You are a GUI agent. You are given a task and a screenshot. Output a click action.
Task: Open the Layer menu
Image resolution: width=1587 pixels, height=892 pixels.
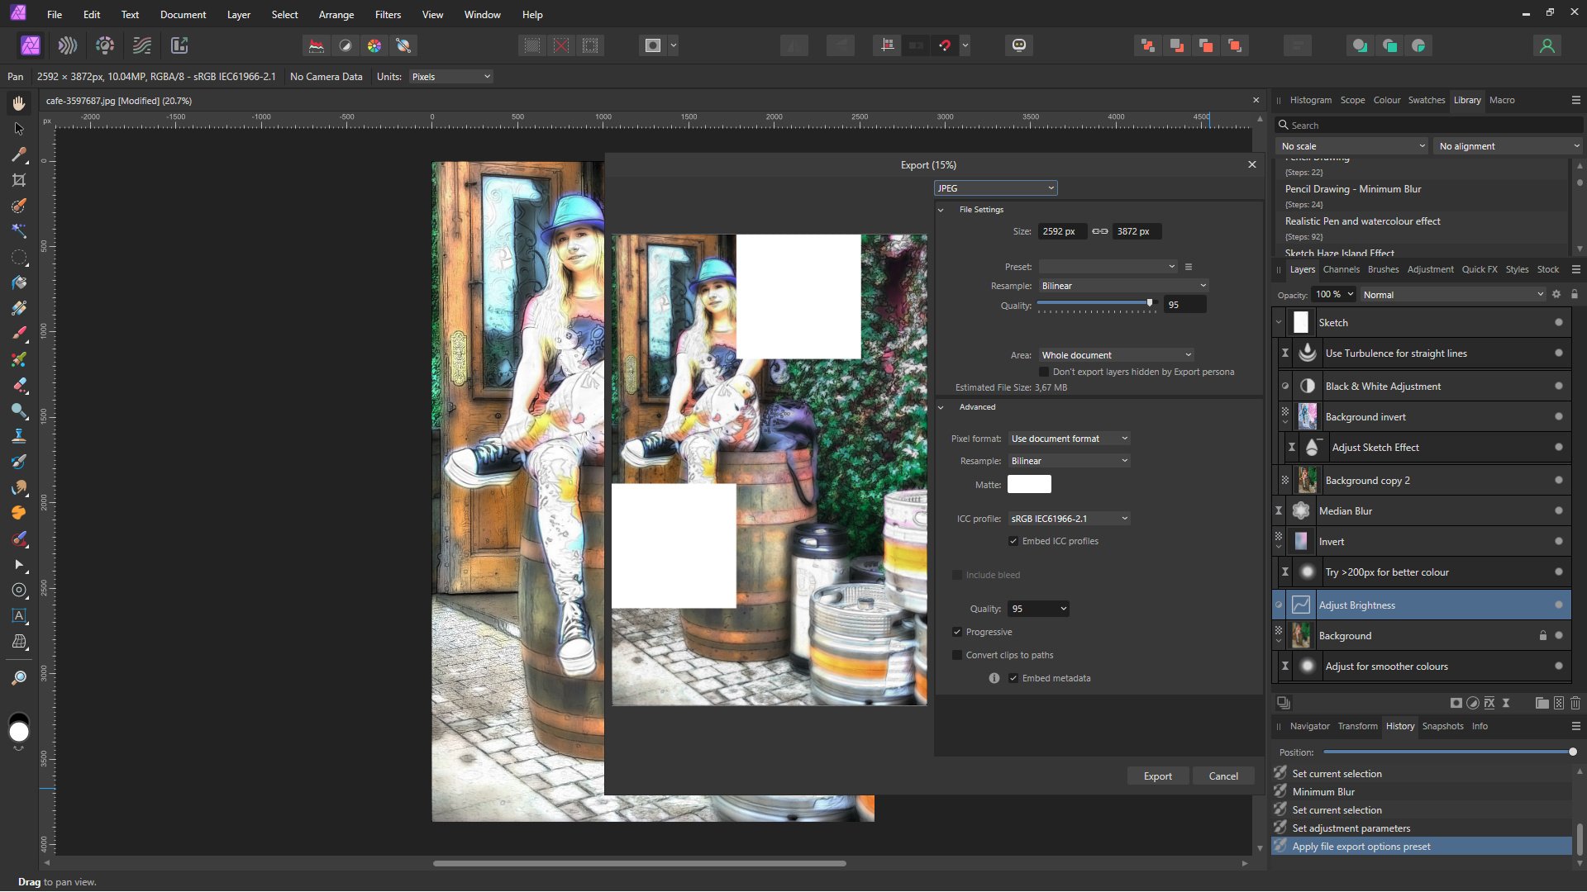click(x=238, y=15)
